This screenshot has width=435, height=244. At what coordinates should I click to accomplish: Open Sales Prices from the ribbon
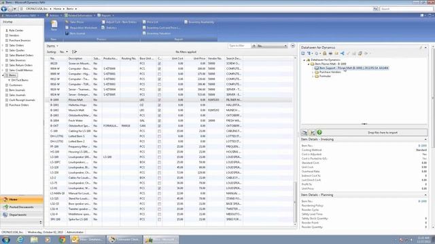(74, 22)
